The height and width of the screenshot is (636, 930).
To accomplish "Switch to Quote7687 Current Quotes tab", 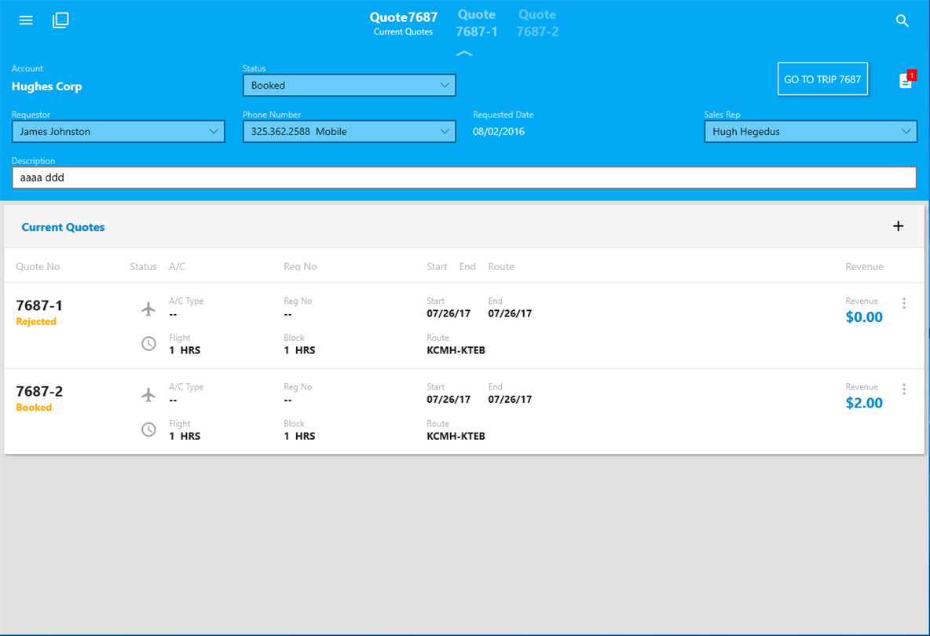I will [403, 24].
